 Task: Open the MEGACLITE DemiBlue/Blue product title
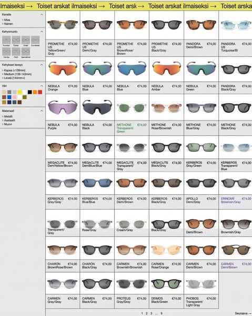[92, 164]
